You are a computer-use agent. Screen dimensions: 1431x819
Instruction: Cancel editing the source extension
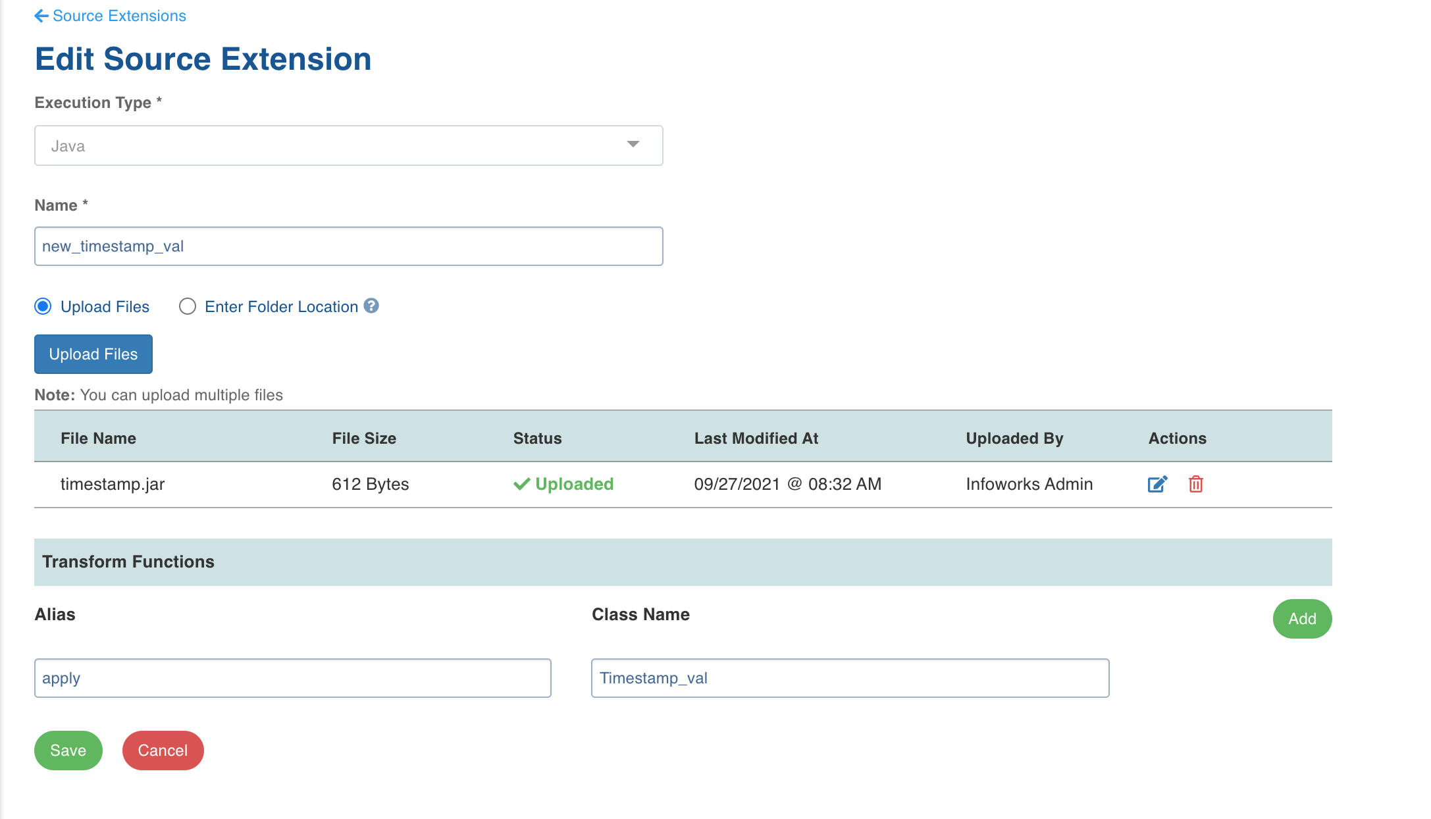[163, 751]
